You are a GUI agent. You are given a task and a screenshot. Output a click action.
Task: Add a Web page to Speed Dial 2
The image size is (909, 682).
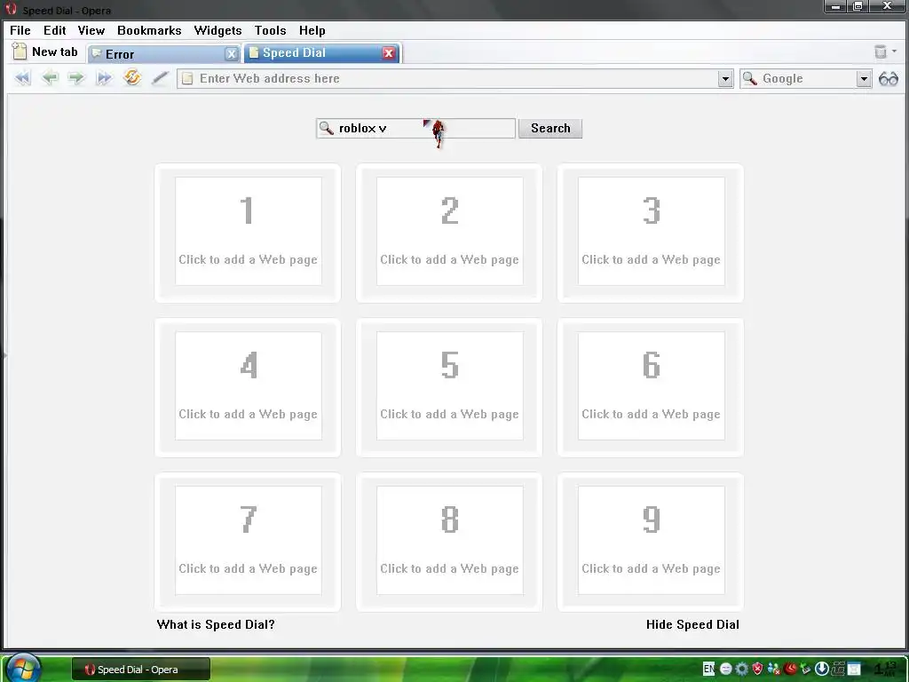(x=449, y=232)
